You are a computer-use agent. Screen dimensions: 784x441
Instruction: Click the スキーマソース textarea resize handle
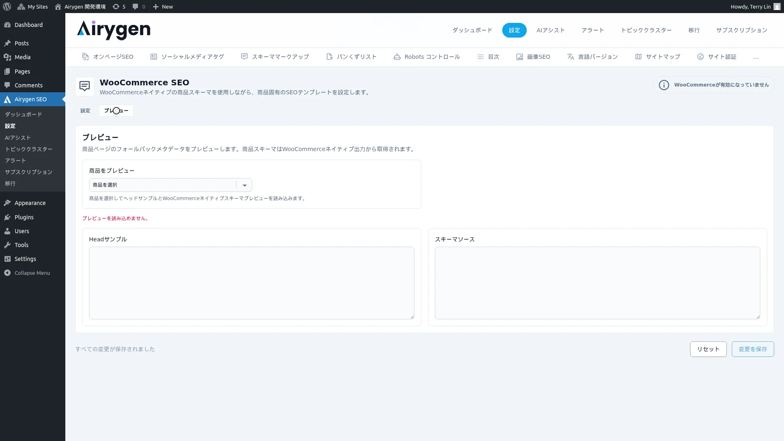point(757,316)
